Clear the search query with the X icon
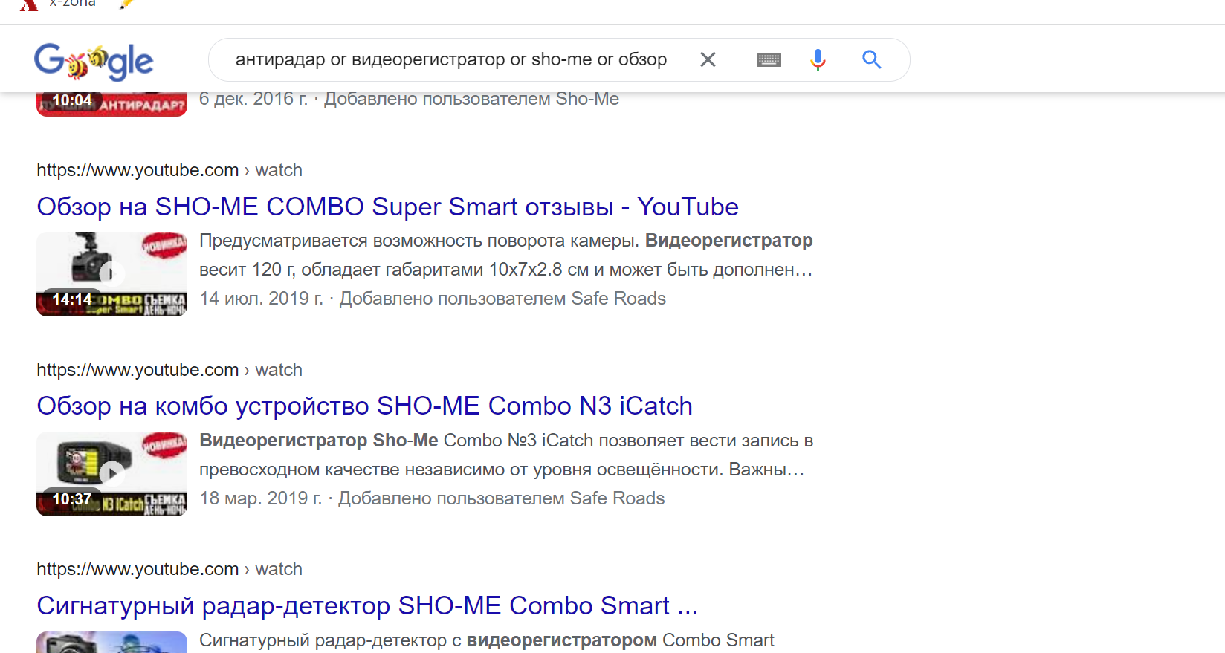This screenshot has height=653, width=1225. click(708, 59)
